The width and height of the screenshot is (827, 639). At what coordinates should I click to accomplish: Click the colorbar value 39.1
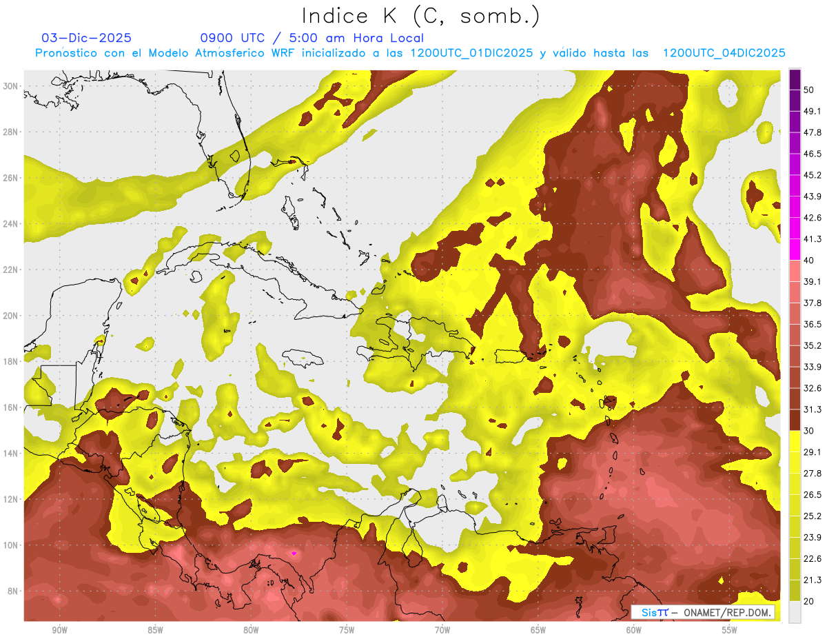pos(813,282)
